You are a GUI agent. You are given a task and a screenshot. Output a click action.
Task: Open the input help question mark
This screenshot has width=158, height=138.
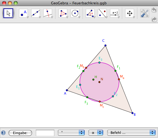pos(3,133)
